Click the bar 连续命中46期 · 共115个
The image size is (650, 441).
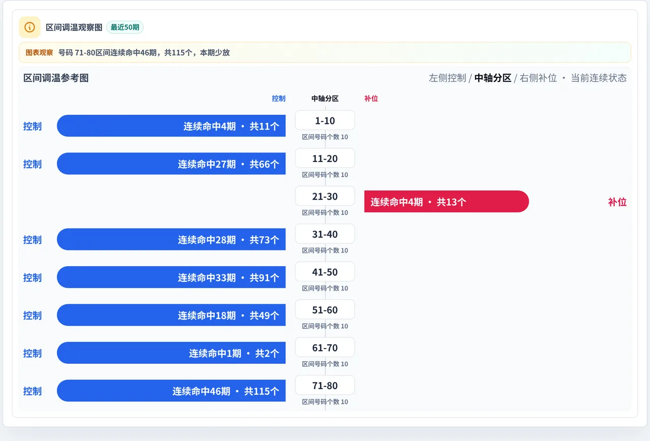tap(171, 391)
